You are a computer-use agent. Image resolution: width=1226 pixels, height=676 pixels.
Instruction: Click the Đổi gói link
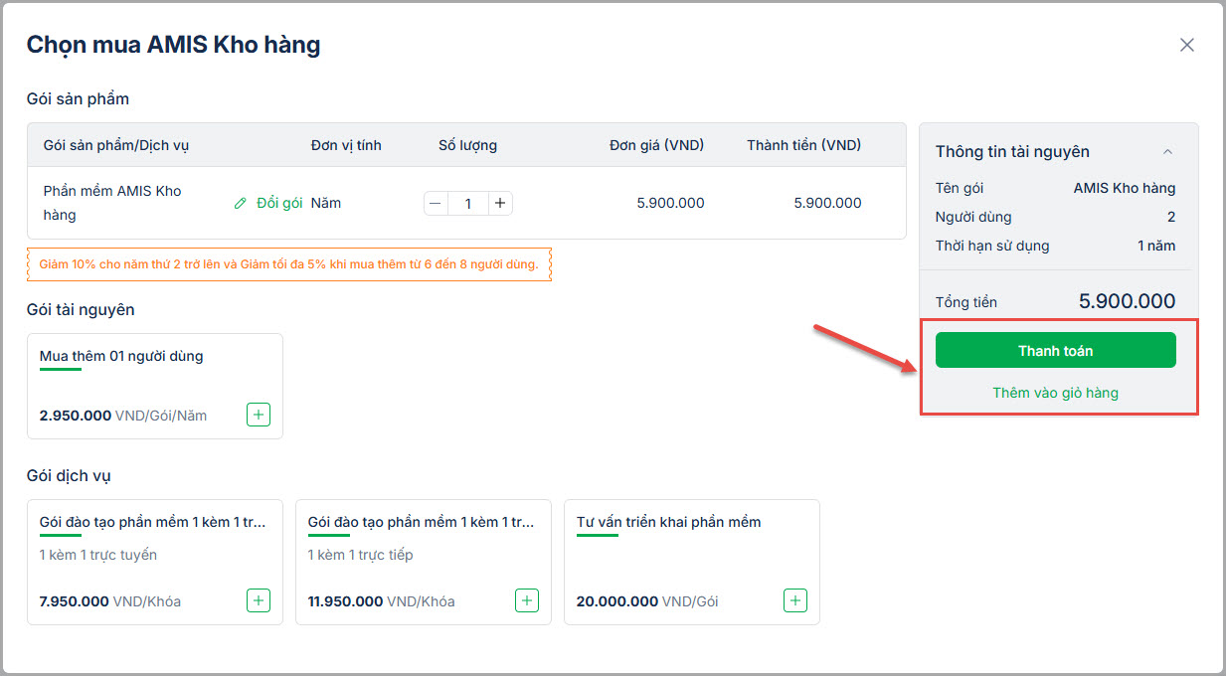279,203
